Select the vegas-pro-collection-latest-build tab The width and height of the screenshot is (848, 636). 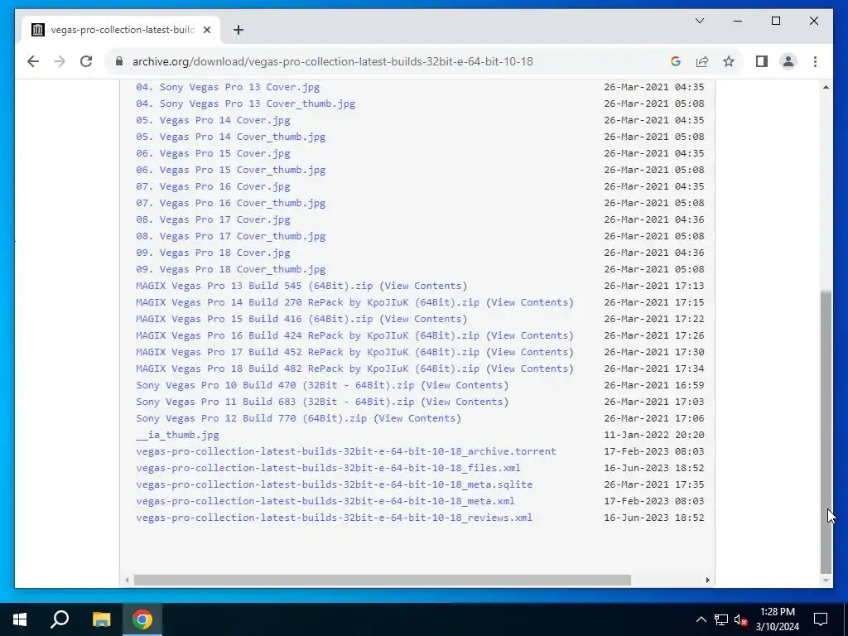122,30
